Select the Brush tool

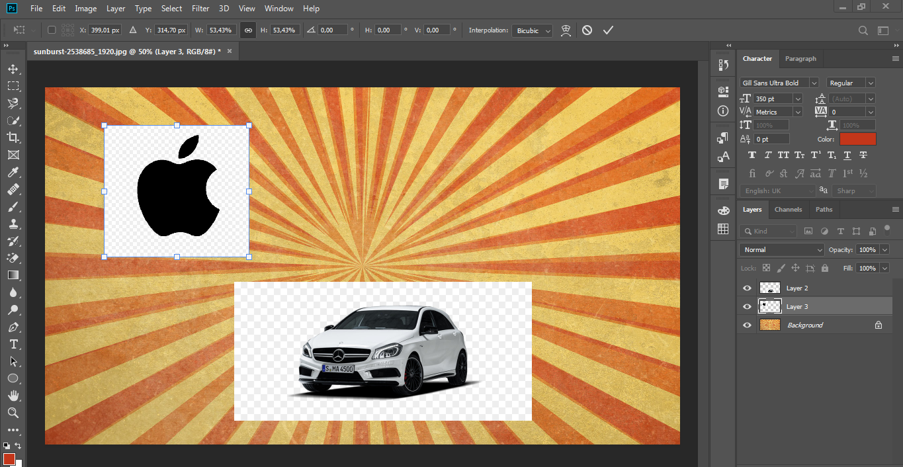[x=13, y=207]
